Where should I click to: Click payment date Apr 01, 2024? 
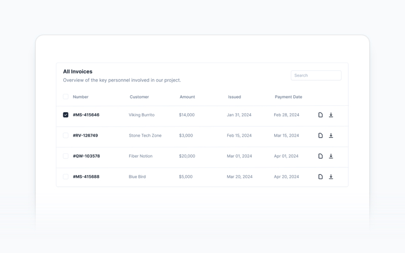[x=286, y=156]
